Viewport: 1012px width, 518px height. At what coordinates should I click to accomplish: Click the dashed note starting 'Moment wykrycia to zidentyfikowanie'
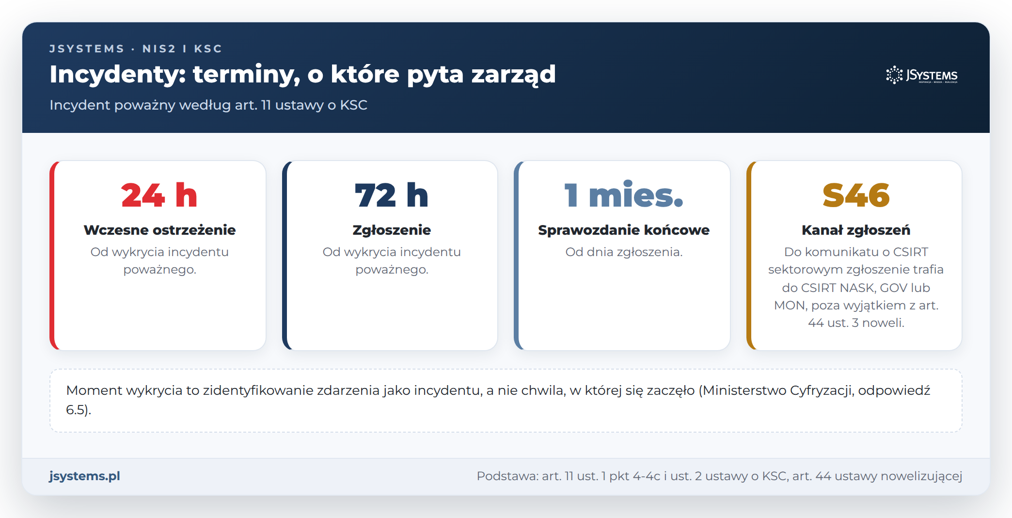click(506, 401)
